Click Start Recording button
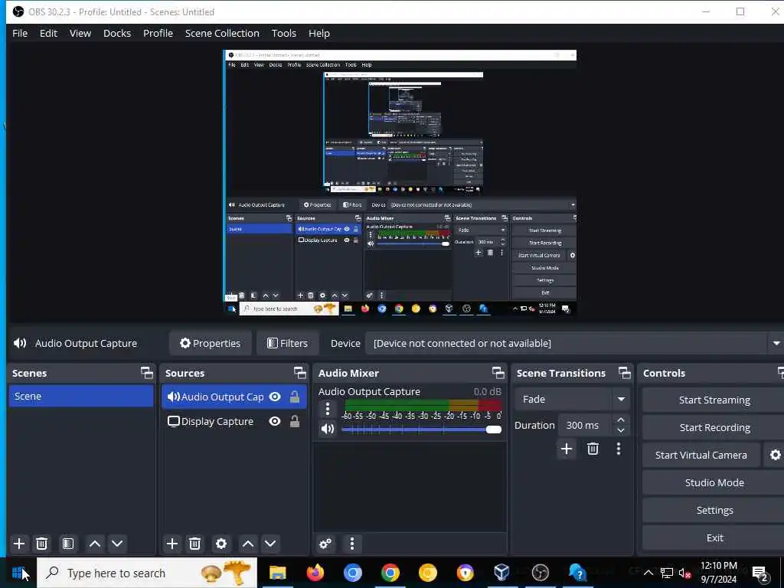The image size is (784, 588). 714,427
